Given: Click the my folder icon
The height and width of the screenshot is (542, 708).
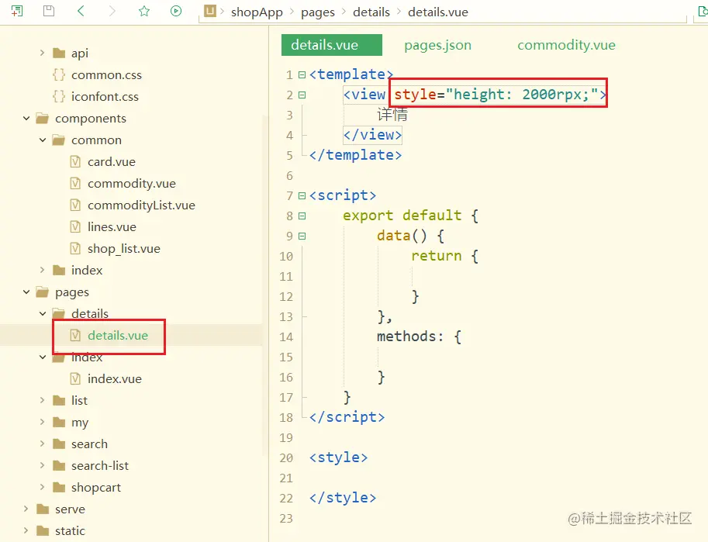Looking at the screenshot, I should coord(59,423).
